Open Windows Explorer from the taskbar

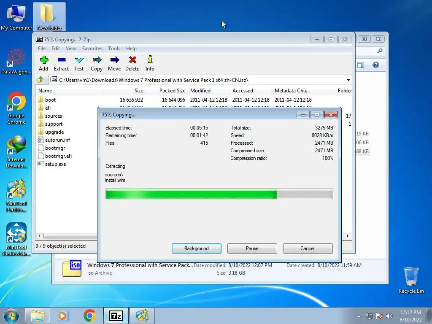tap(38, 316)
